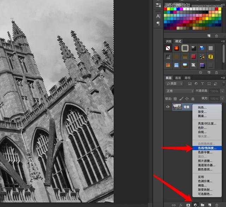The image size is (226, 207).
Task: Apply the blue glass style thumbnail
Action: 202,48
